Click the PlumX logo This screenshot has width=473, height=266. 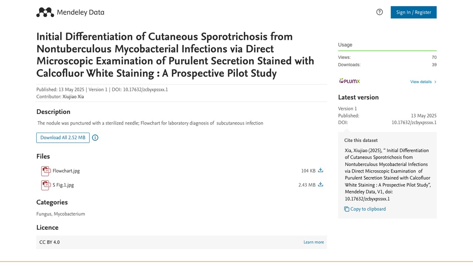click(x=349, y=81)
